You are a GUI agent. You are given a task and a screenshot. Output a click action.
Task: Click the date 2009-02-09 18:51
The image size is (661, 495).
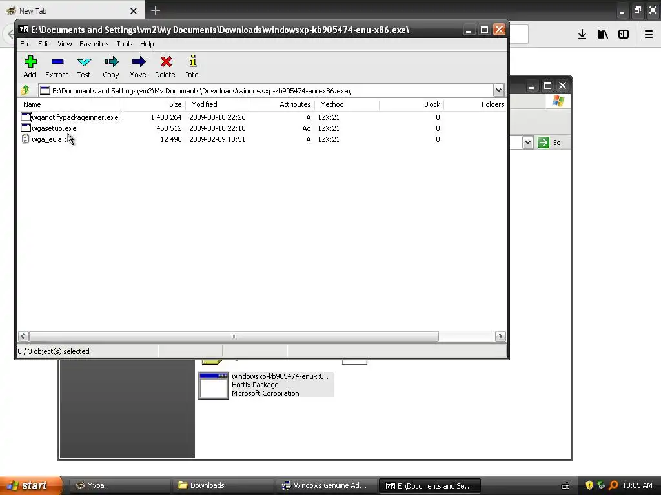217,139
